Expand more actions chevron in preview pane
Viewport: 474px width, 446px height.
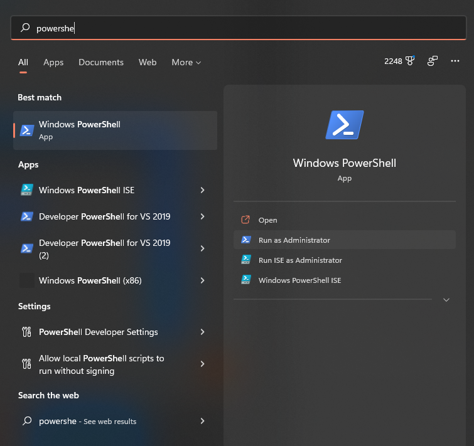pyautogui.click(x=446, y=300)
